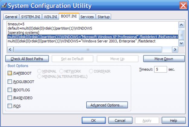Click the Cancel button
The height and width of the screenshot is (127, 189).
click(x=120, y=120)
